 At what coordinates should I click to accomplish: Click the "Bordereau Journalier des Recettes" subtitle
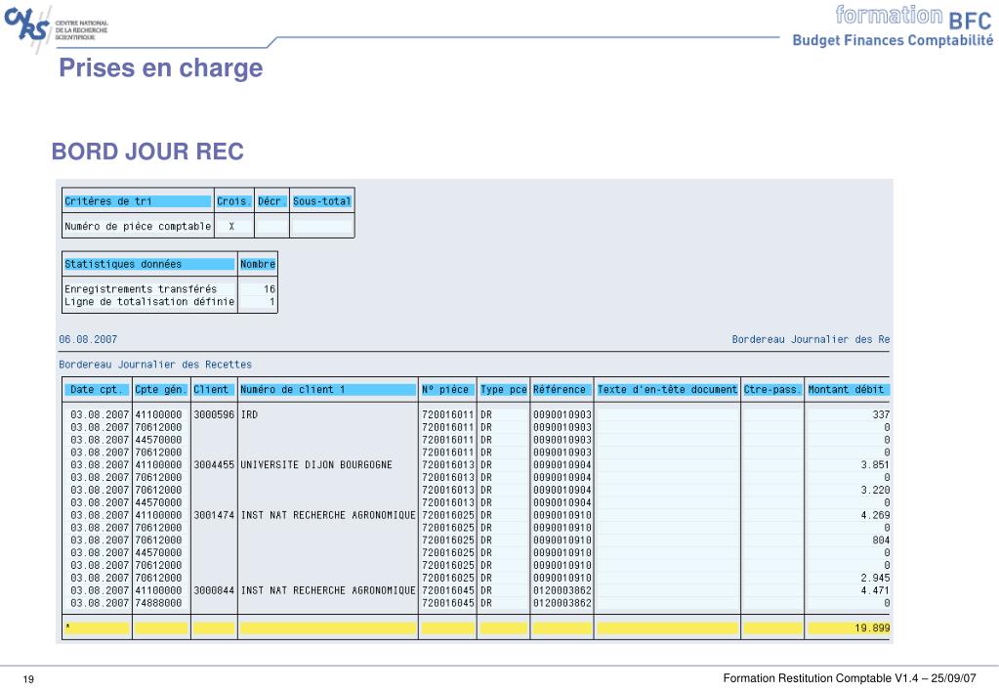(155, 365)
